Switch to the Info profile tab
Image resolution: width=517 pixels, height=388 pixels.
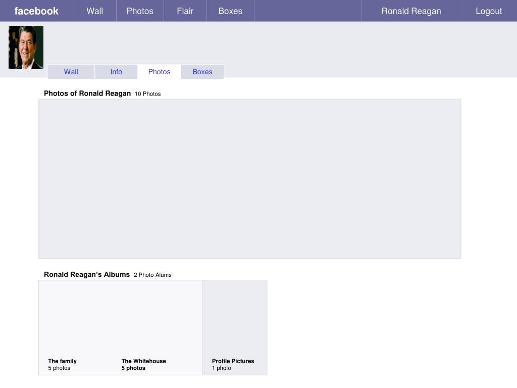pyautogui.click(x=116, y=72)
